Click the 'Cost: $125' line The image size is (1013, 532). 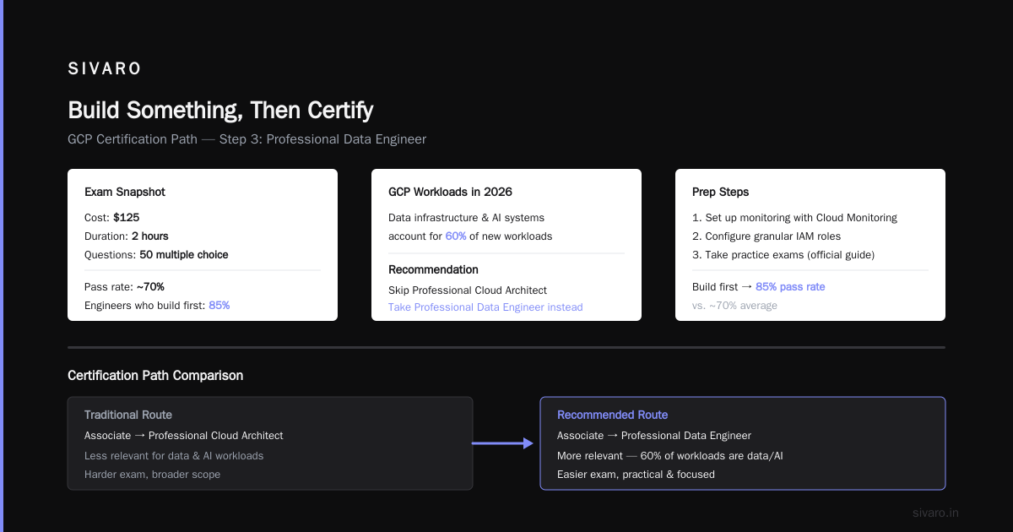(x=112, y=217)
